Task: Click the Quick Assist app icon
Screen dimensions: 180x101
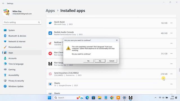Action: click(50, 23)
